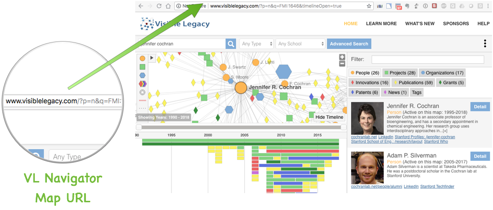Viewport: 493px width, 210px height.
Task: Click the blue Organizations hexagon in map legend
Action: click(142, 75)
